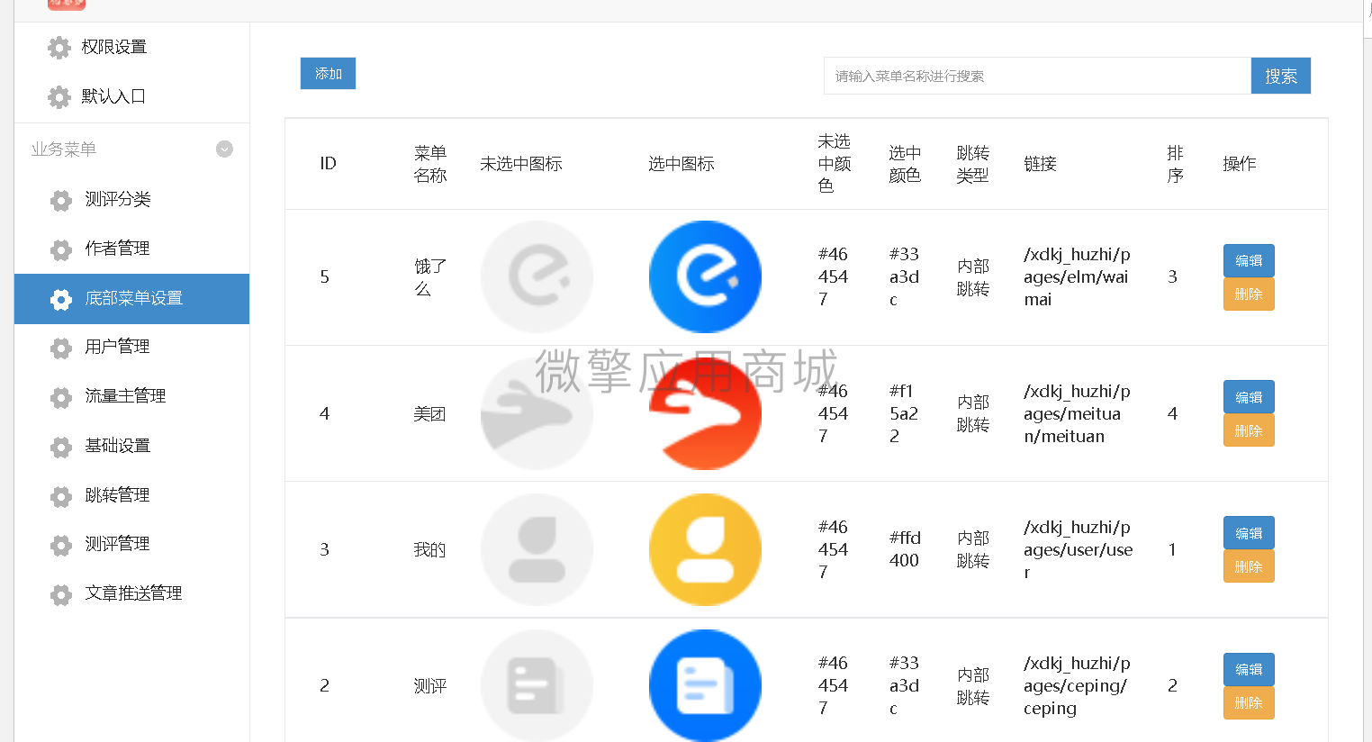Click the 跳转类型 column header
This screenshot has width=1372, height=742.
[972, 164]
